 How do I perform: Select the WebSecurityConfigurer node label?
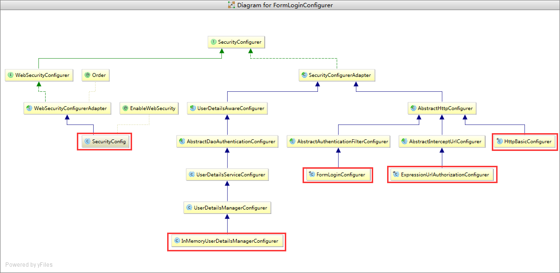coord(42,75)
